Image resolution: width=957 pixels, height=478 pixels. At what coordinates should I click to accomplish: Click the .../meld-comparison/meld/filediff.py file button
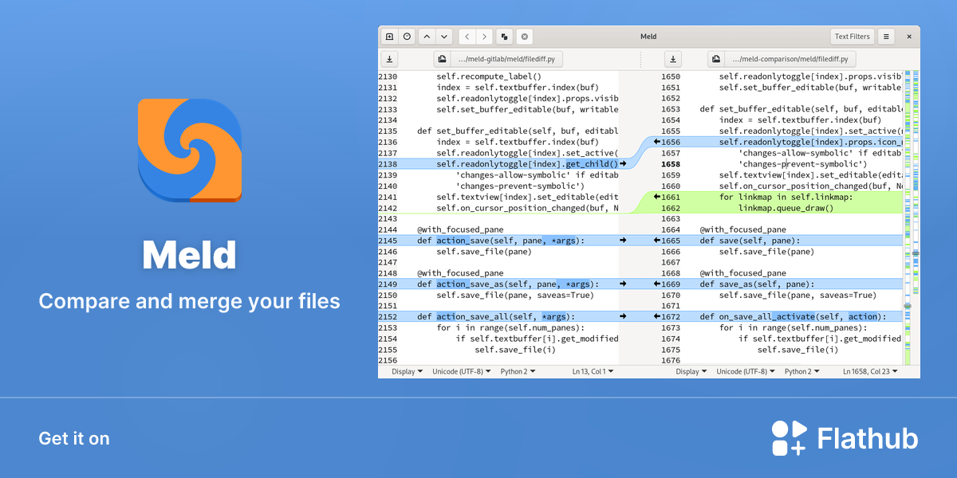791,59
